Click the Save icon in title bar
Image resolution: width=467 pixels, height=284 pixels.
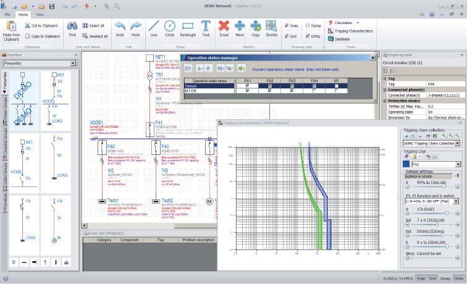(51, 6)
